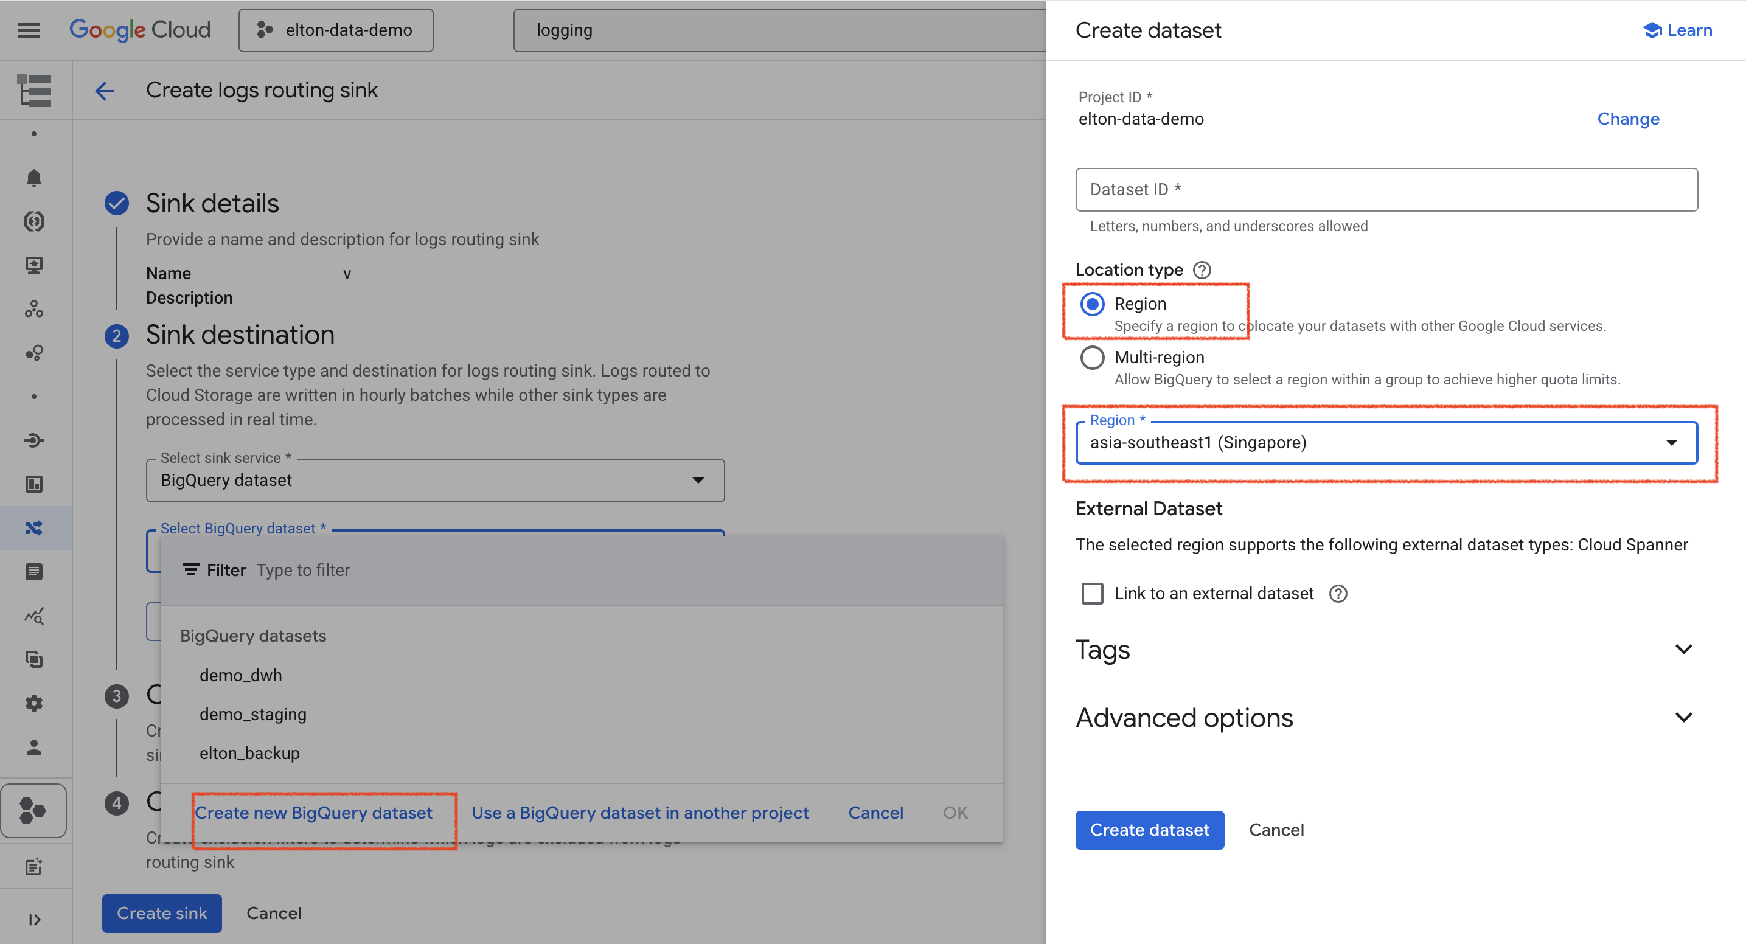Image resolution: width=1746 pixels, height=944 pixels.
Task: Open the monitor upload icon in sidebar
Action: tap(34, 265)
